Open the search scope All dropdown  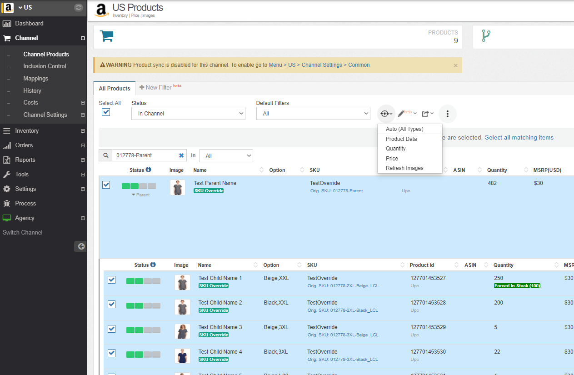click(x=226, y=156)
